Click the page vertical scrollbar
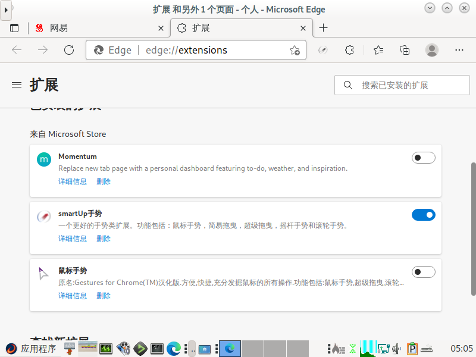The width and height of the screenshot is (476, 357). tap(473, 229)
